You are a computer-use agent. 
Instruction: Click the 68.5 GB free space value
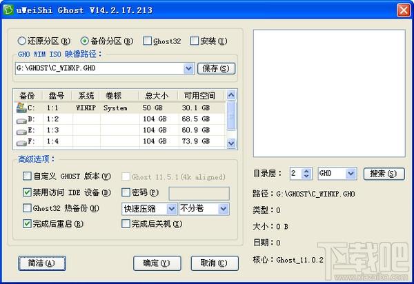tap(196, 119)
